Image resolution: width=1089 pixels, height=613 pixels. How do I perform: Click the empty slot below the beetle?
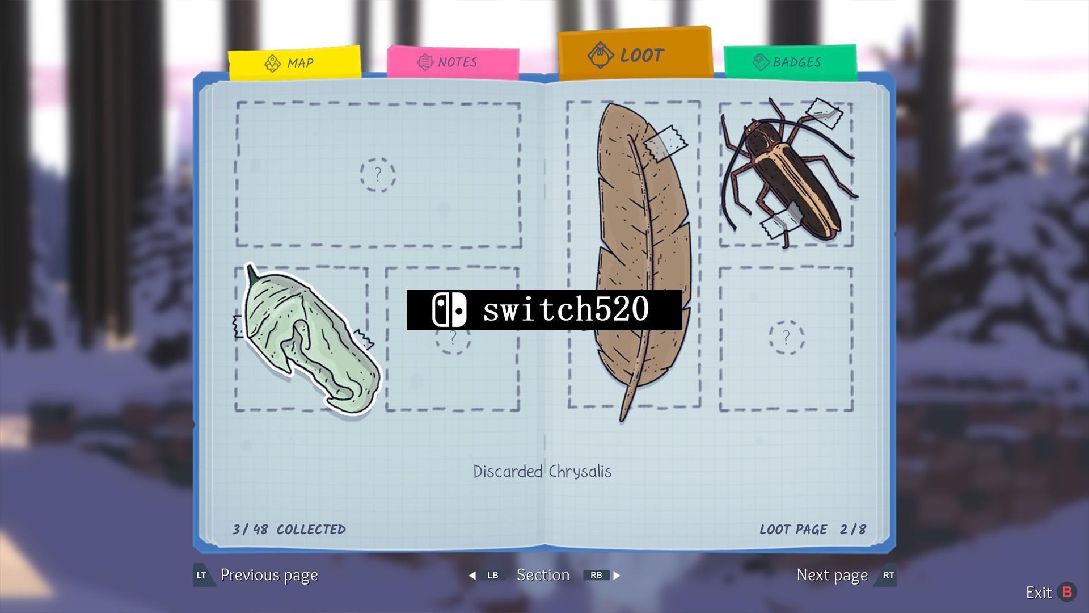[x=786, y=338]
